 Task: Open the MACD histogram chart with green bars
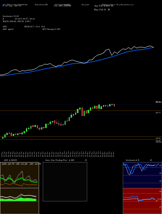[x=19, y=201]
